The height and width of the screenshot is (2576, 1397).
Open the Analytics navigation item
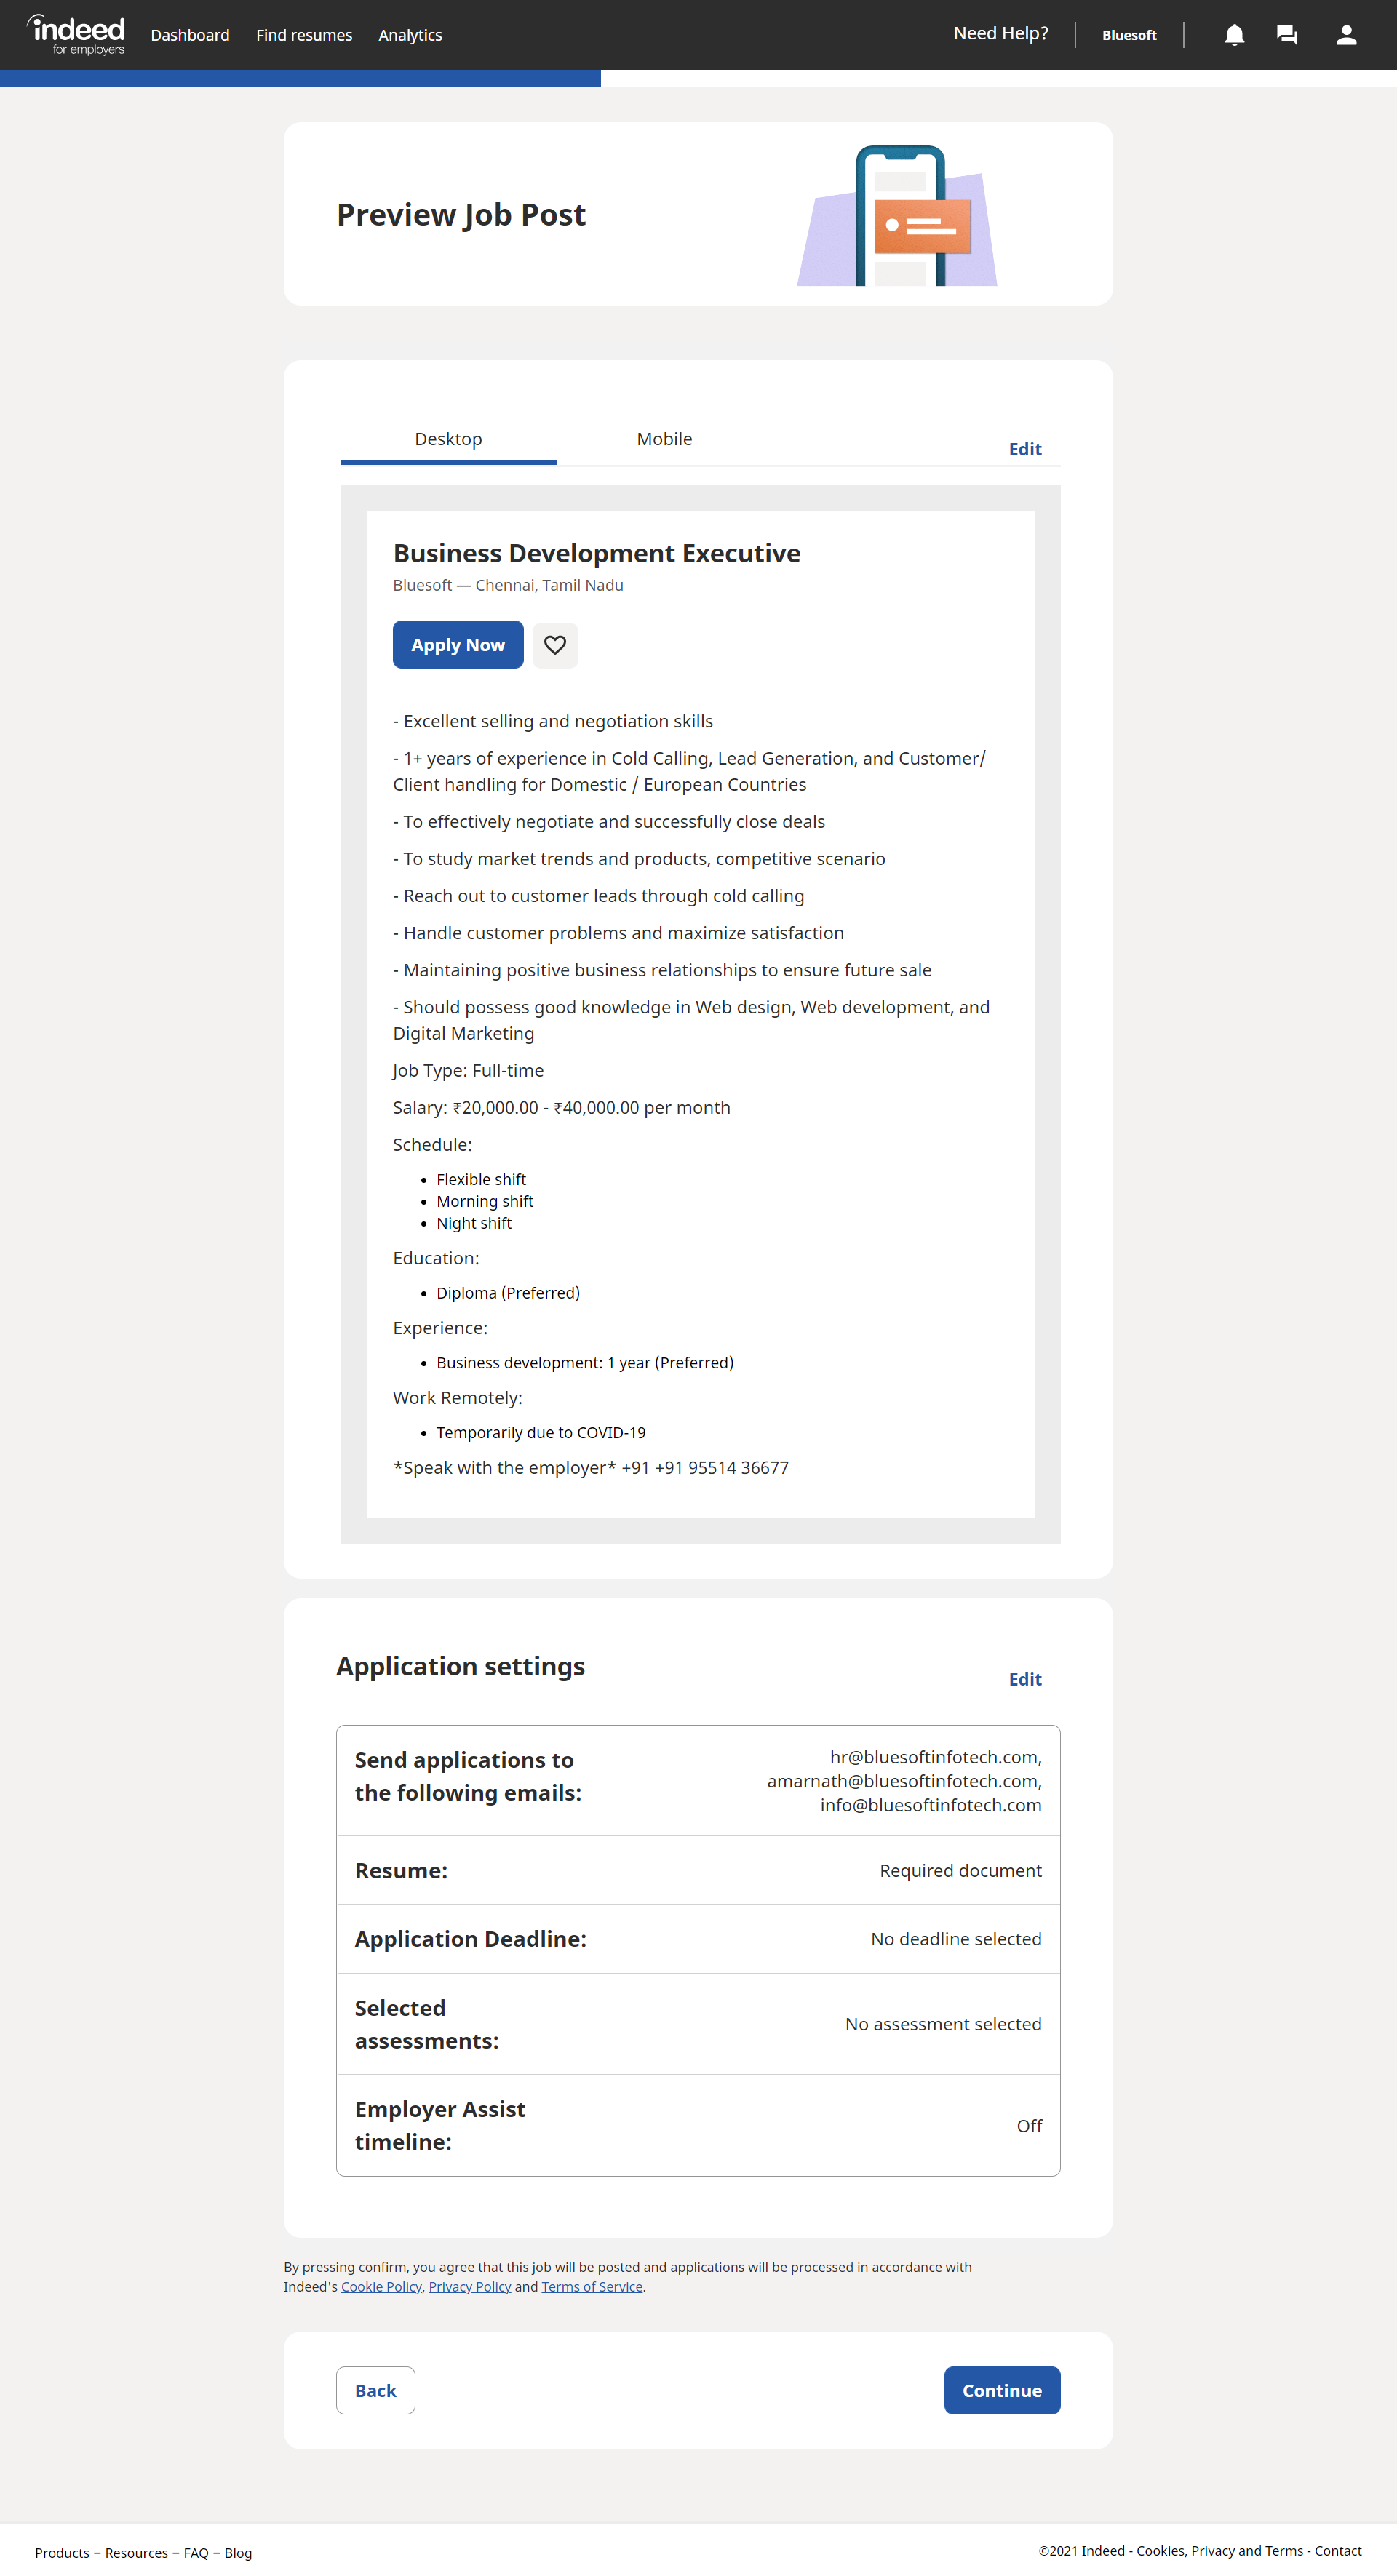[x=410, y=35]
